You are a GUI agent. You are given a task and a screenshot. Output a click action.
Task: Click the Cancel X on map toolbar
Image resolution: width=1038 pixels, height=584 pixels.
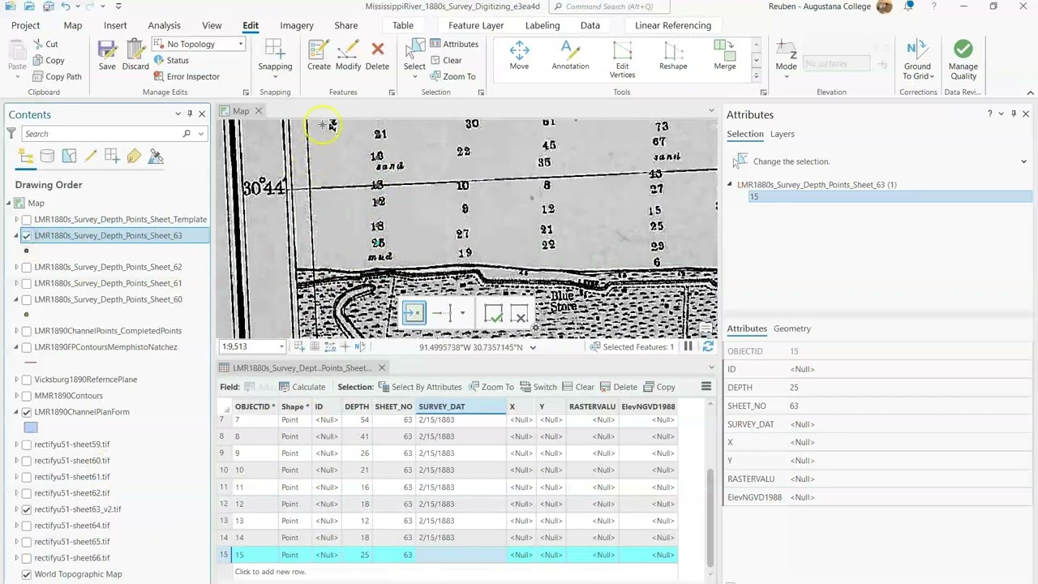point(520,314)
